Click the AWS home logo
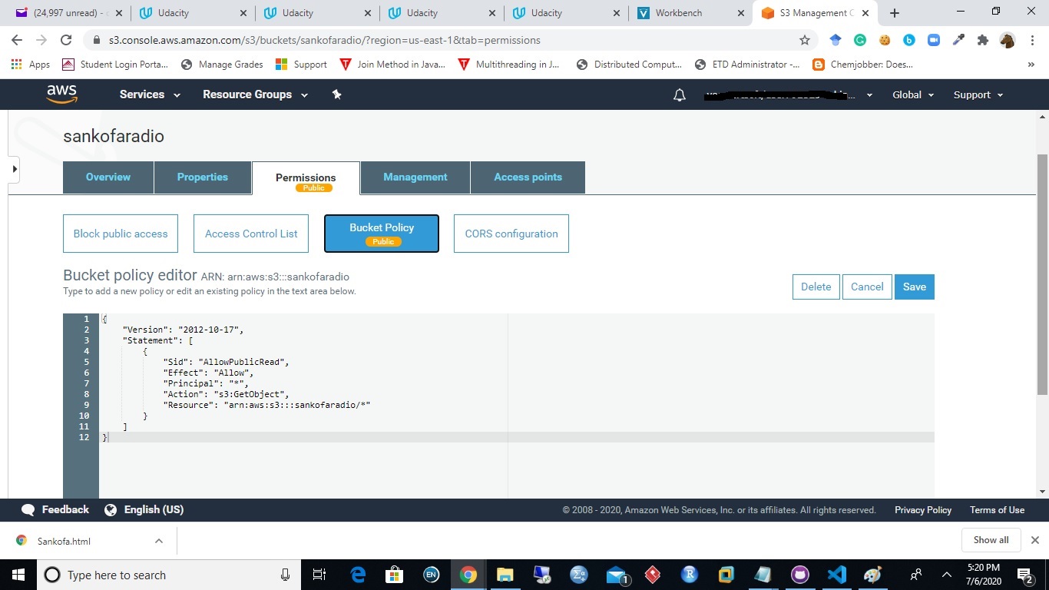Screen dimensions: 1049x590 (x=61, y=94)
